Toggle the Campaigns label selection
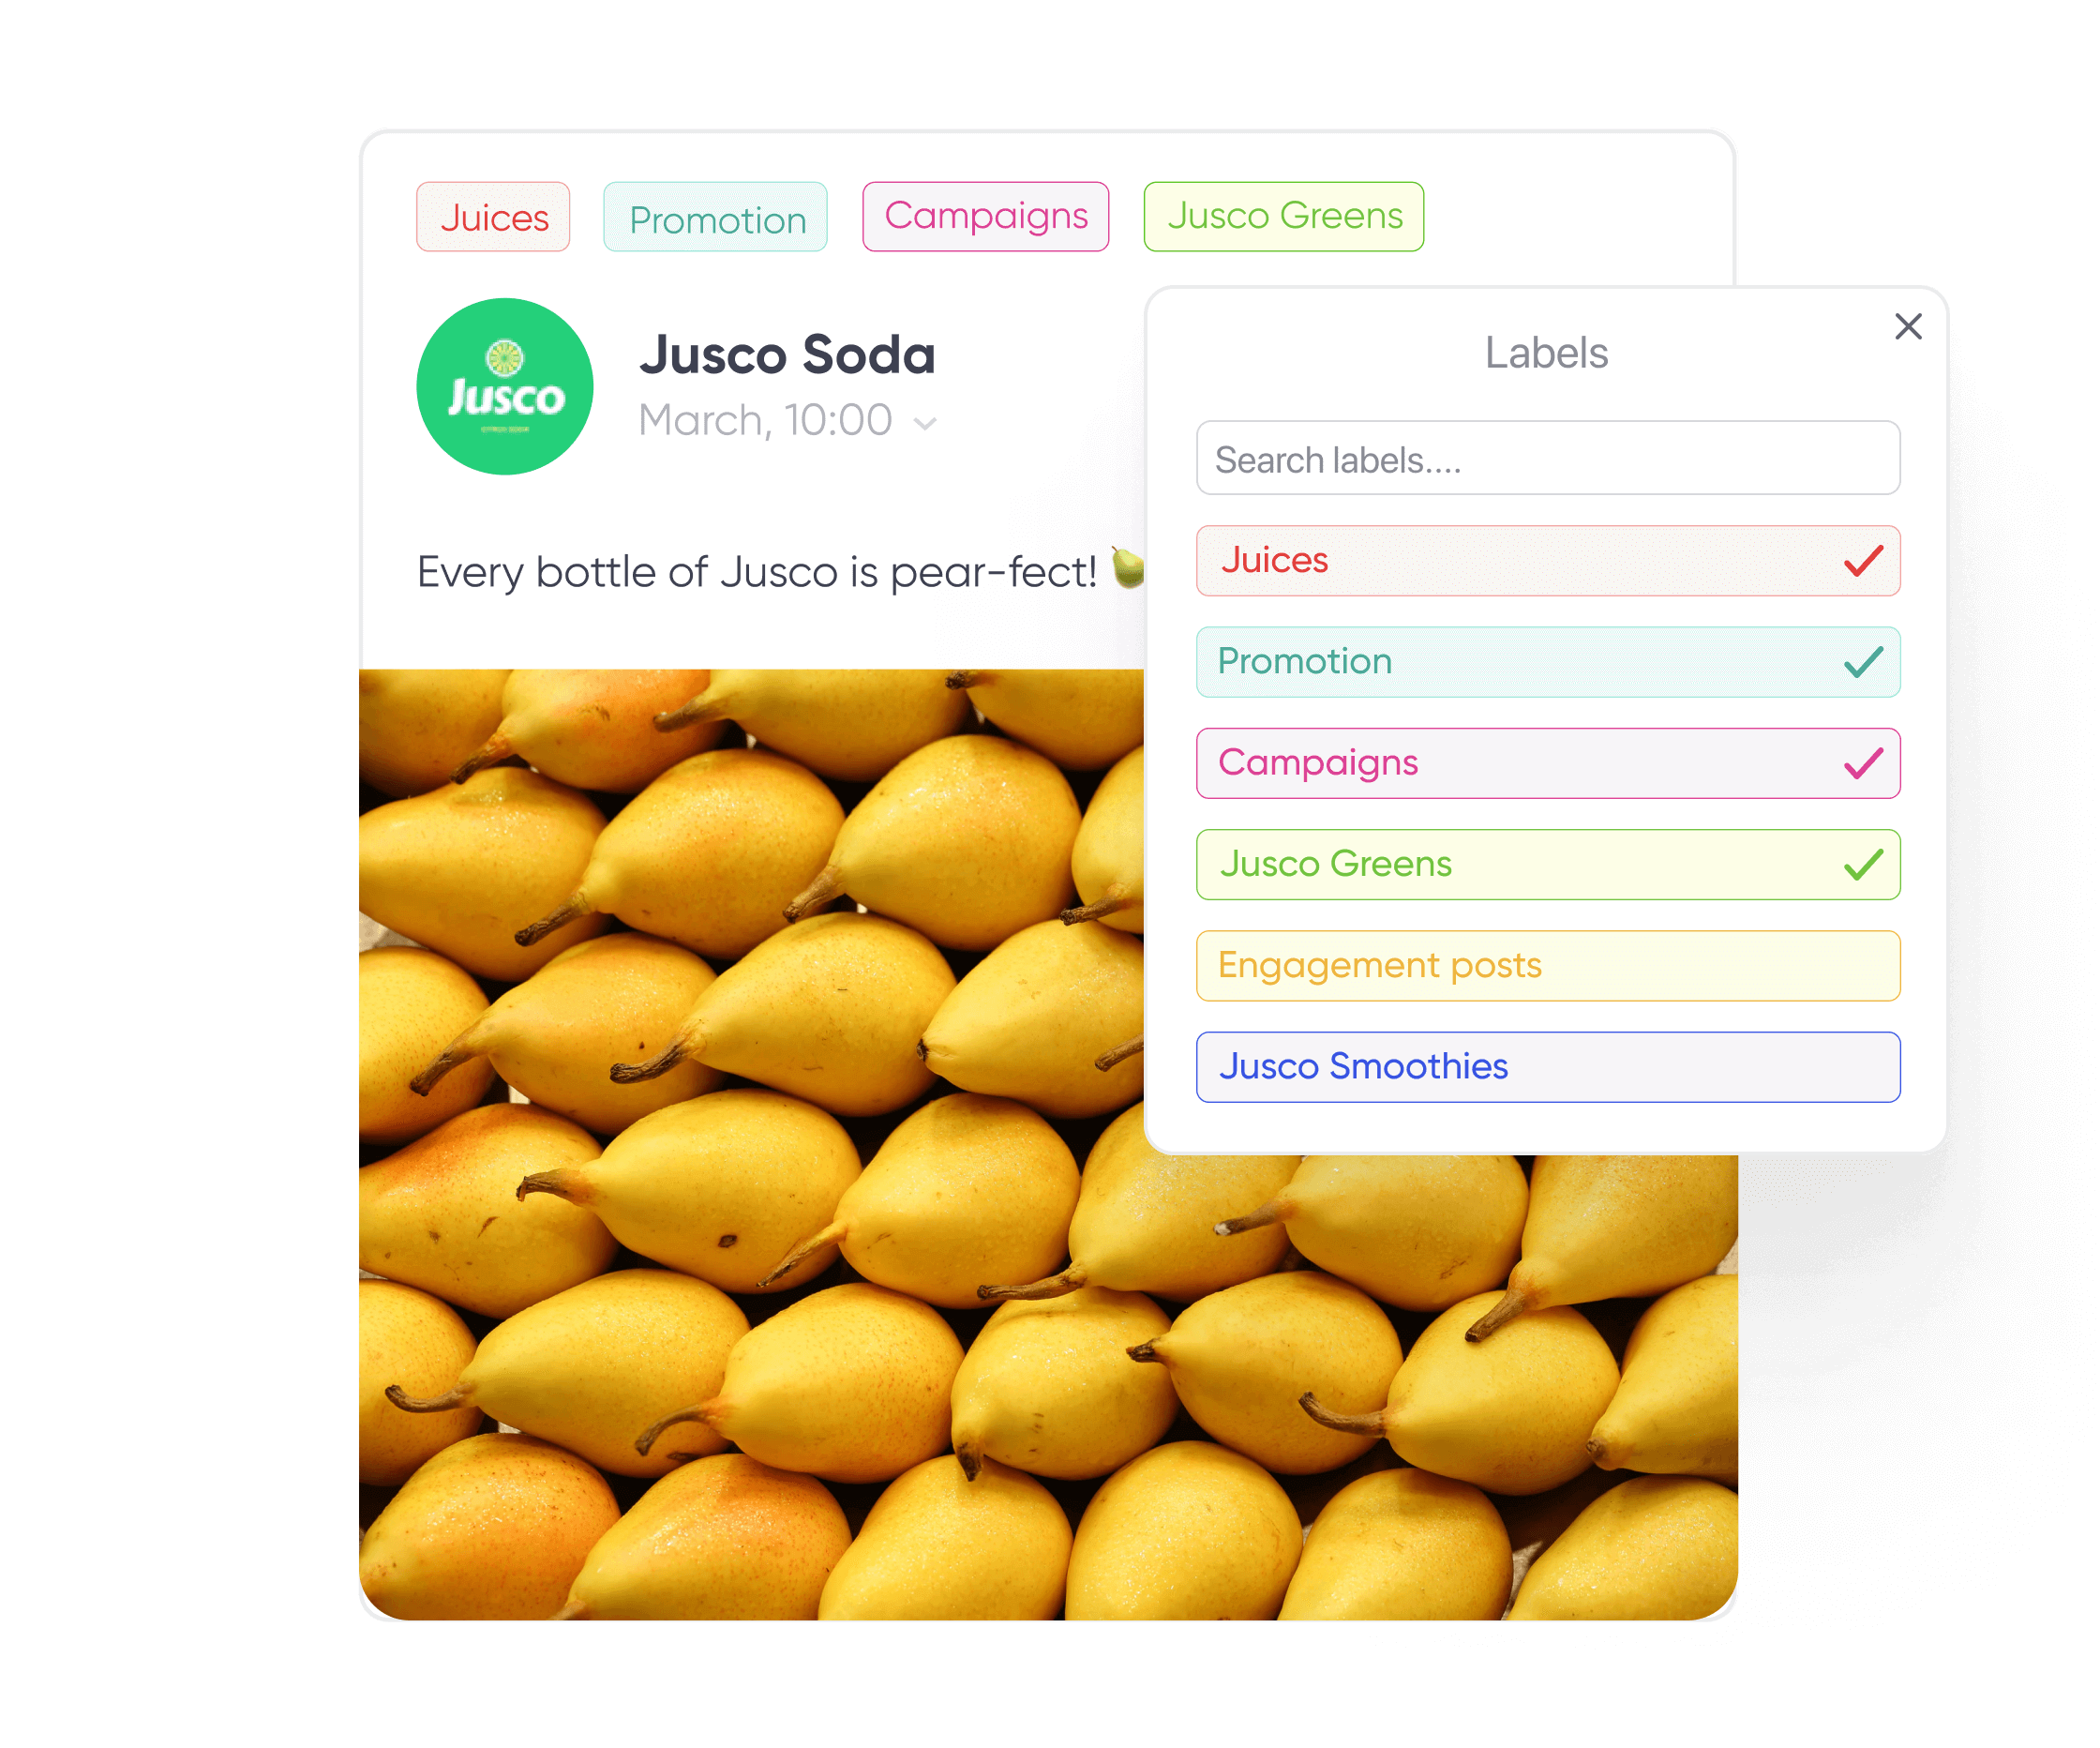 (1542, 762)
